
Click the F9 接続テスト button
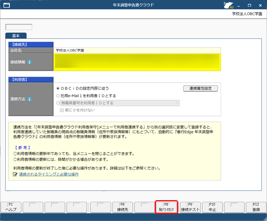coord(190,207)
